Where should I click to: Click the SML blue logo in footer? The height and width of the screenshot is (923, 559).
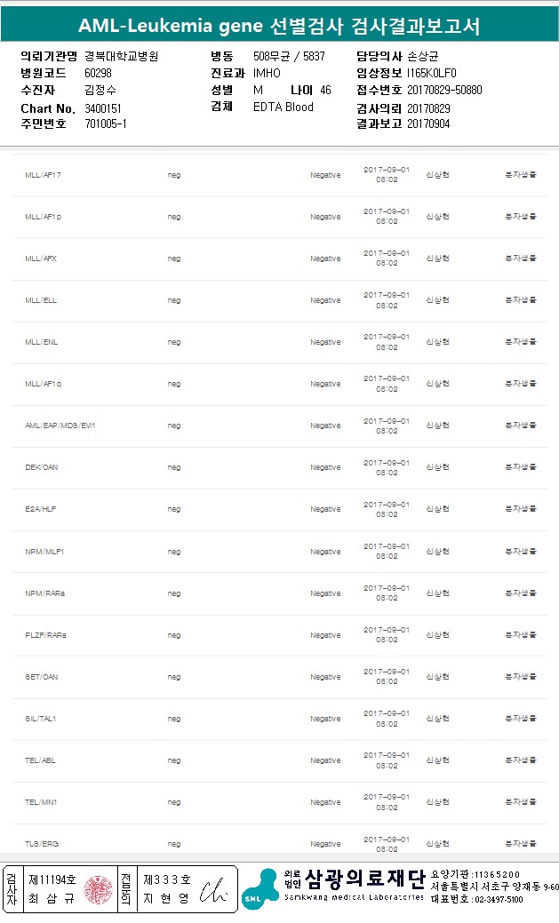261,889
